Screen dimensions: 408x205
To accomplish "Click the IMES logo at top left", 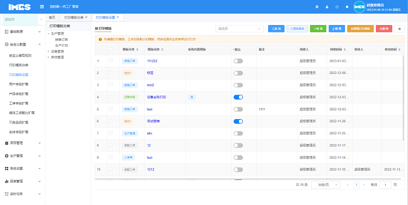I will pyautogui.click(x=20, y=7).
